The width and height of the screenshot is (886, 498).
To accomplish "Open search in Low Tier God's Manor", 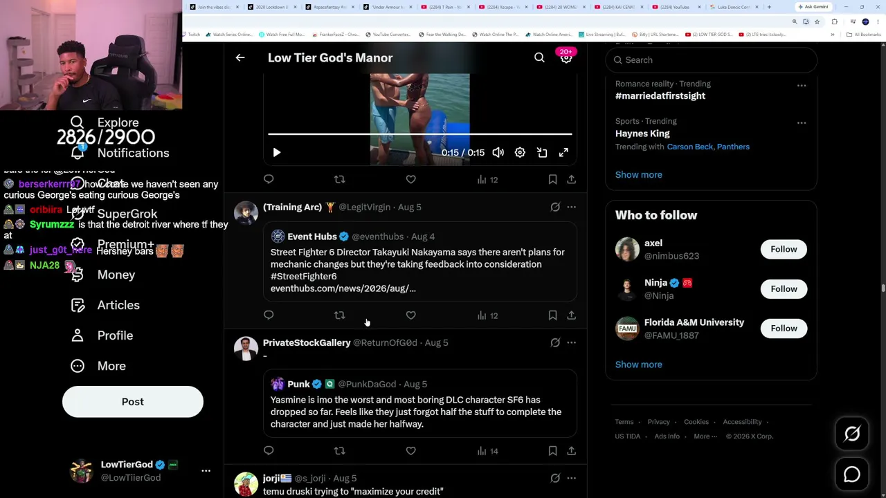I will 539,58.
